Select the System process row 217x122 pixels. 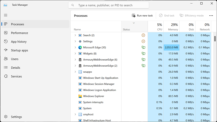tap(141, 108)
